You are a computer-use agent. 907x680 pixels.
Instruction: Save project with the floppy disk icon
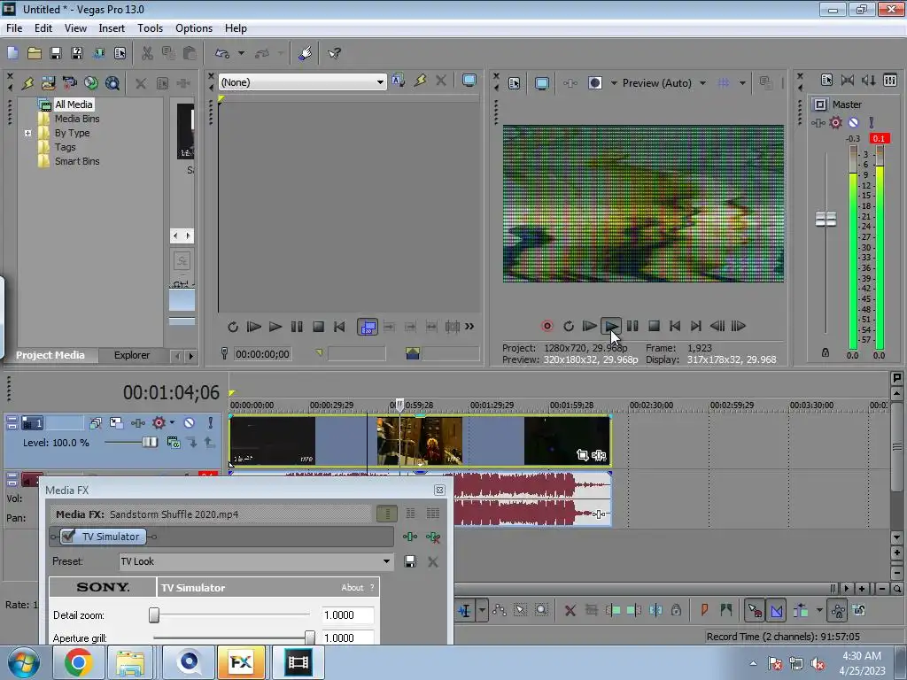tap(56, 53)
